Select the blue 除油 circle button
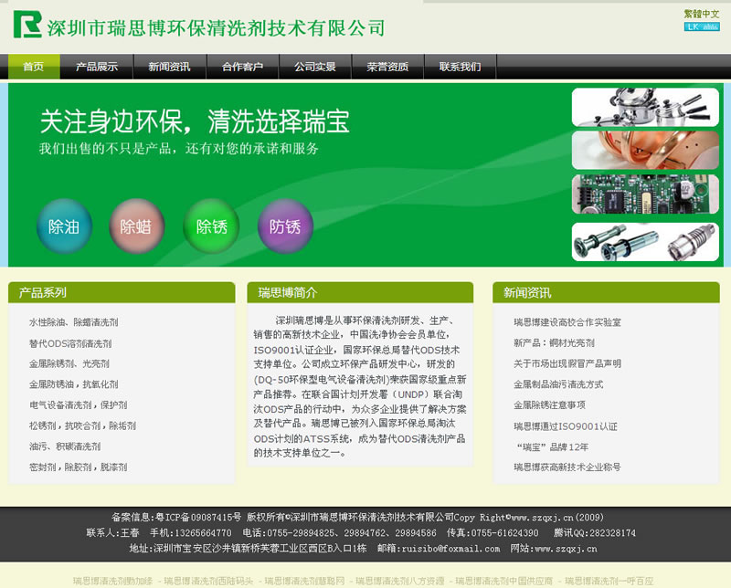731x588 pixels. click(64, 226)
